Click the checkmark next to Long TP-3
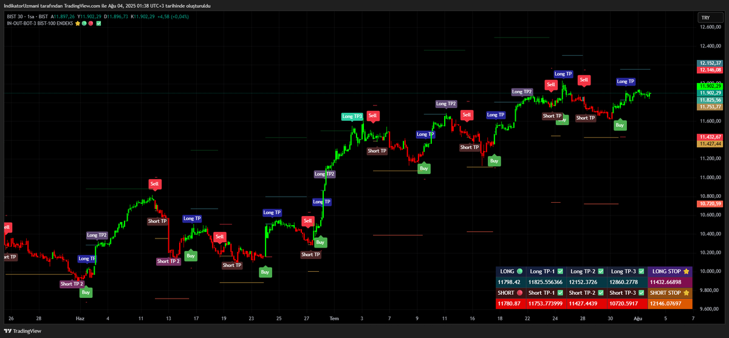Viewport: 729px width, 338px height. [640, 271]
